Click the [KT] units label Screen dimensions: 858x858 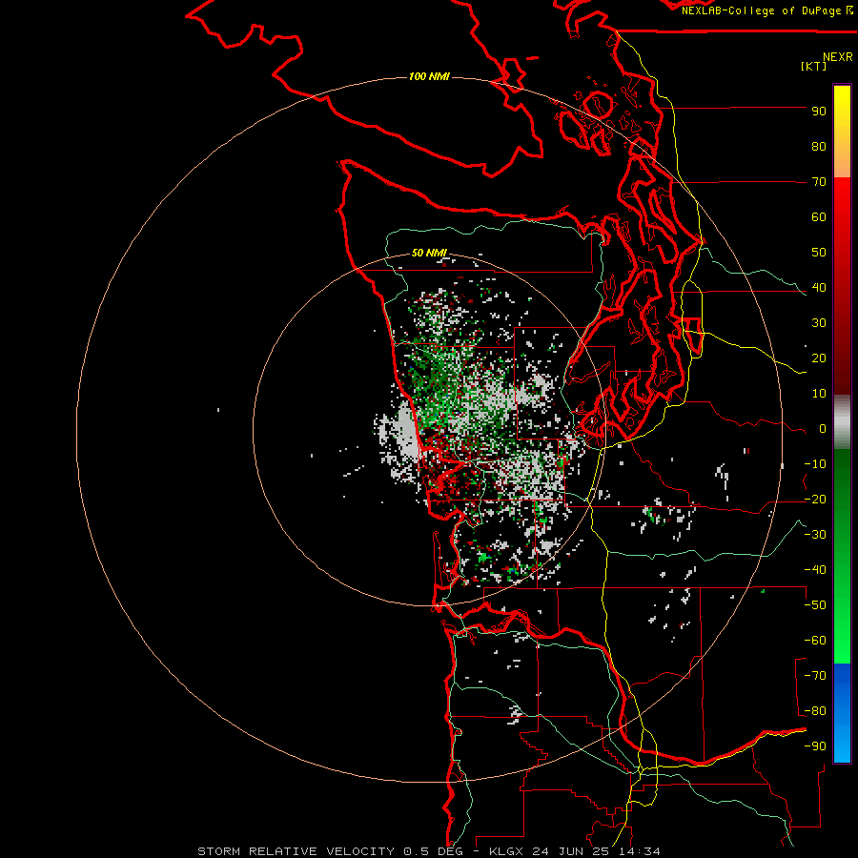pos(814,66)
